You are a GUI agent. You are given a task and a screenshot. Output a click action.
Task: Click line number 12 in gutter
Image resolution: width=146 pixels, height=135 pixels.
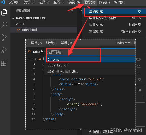(33, 119)
